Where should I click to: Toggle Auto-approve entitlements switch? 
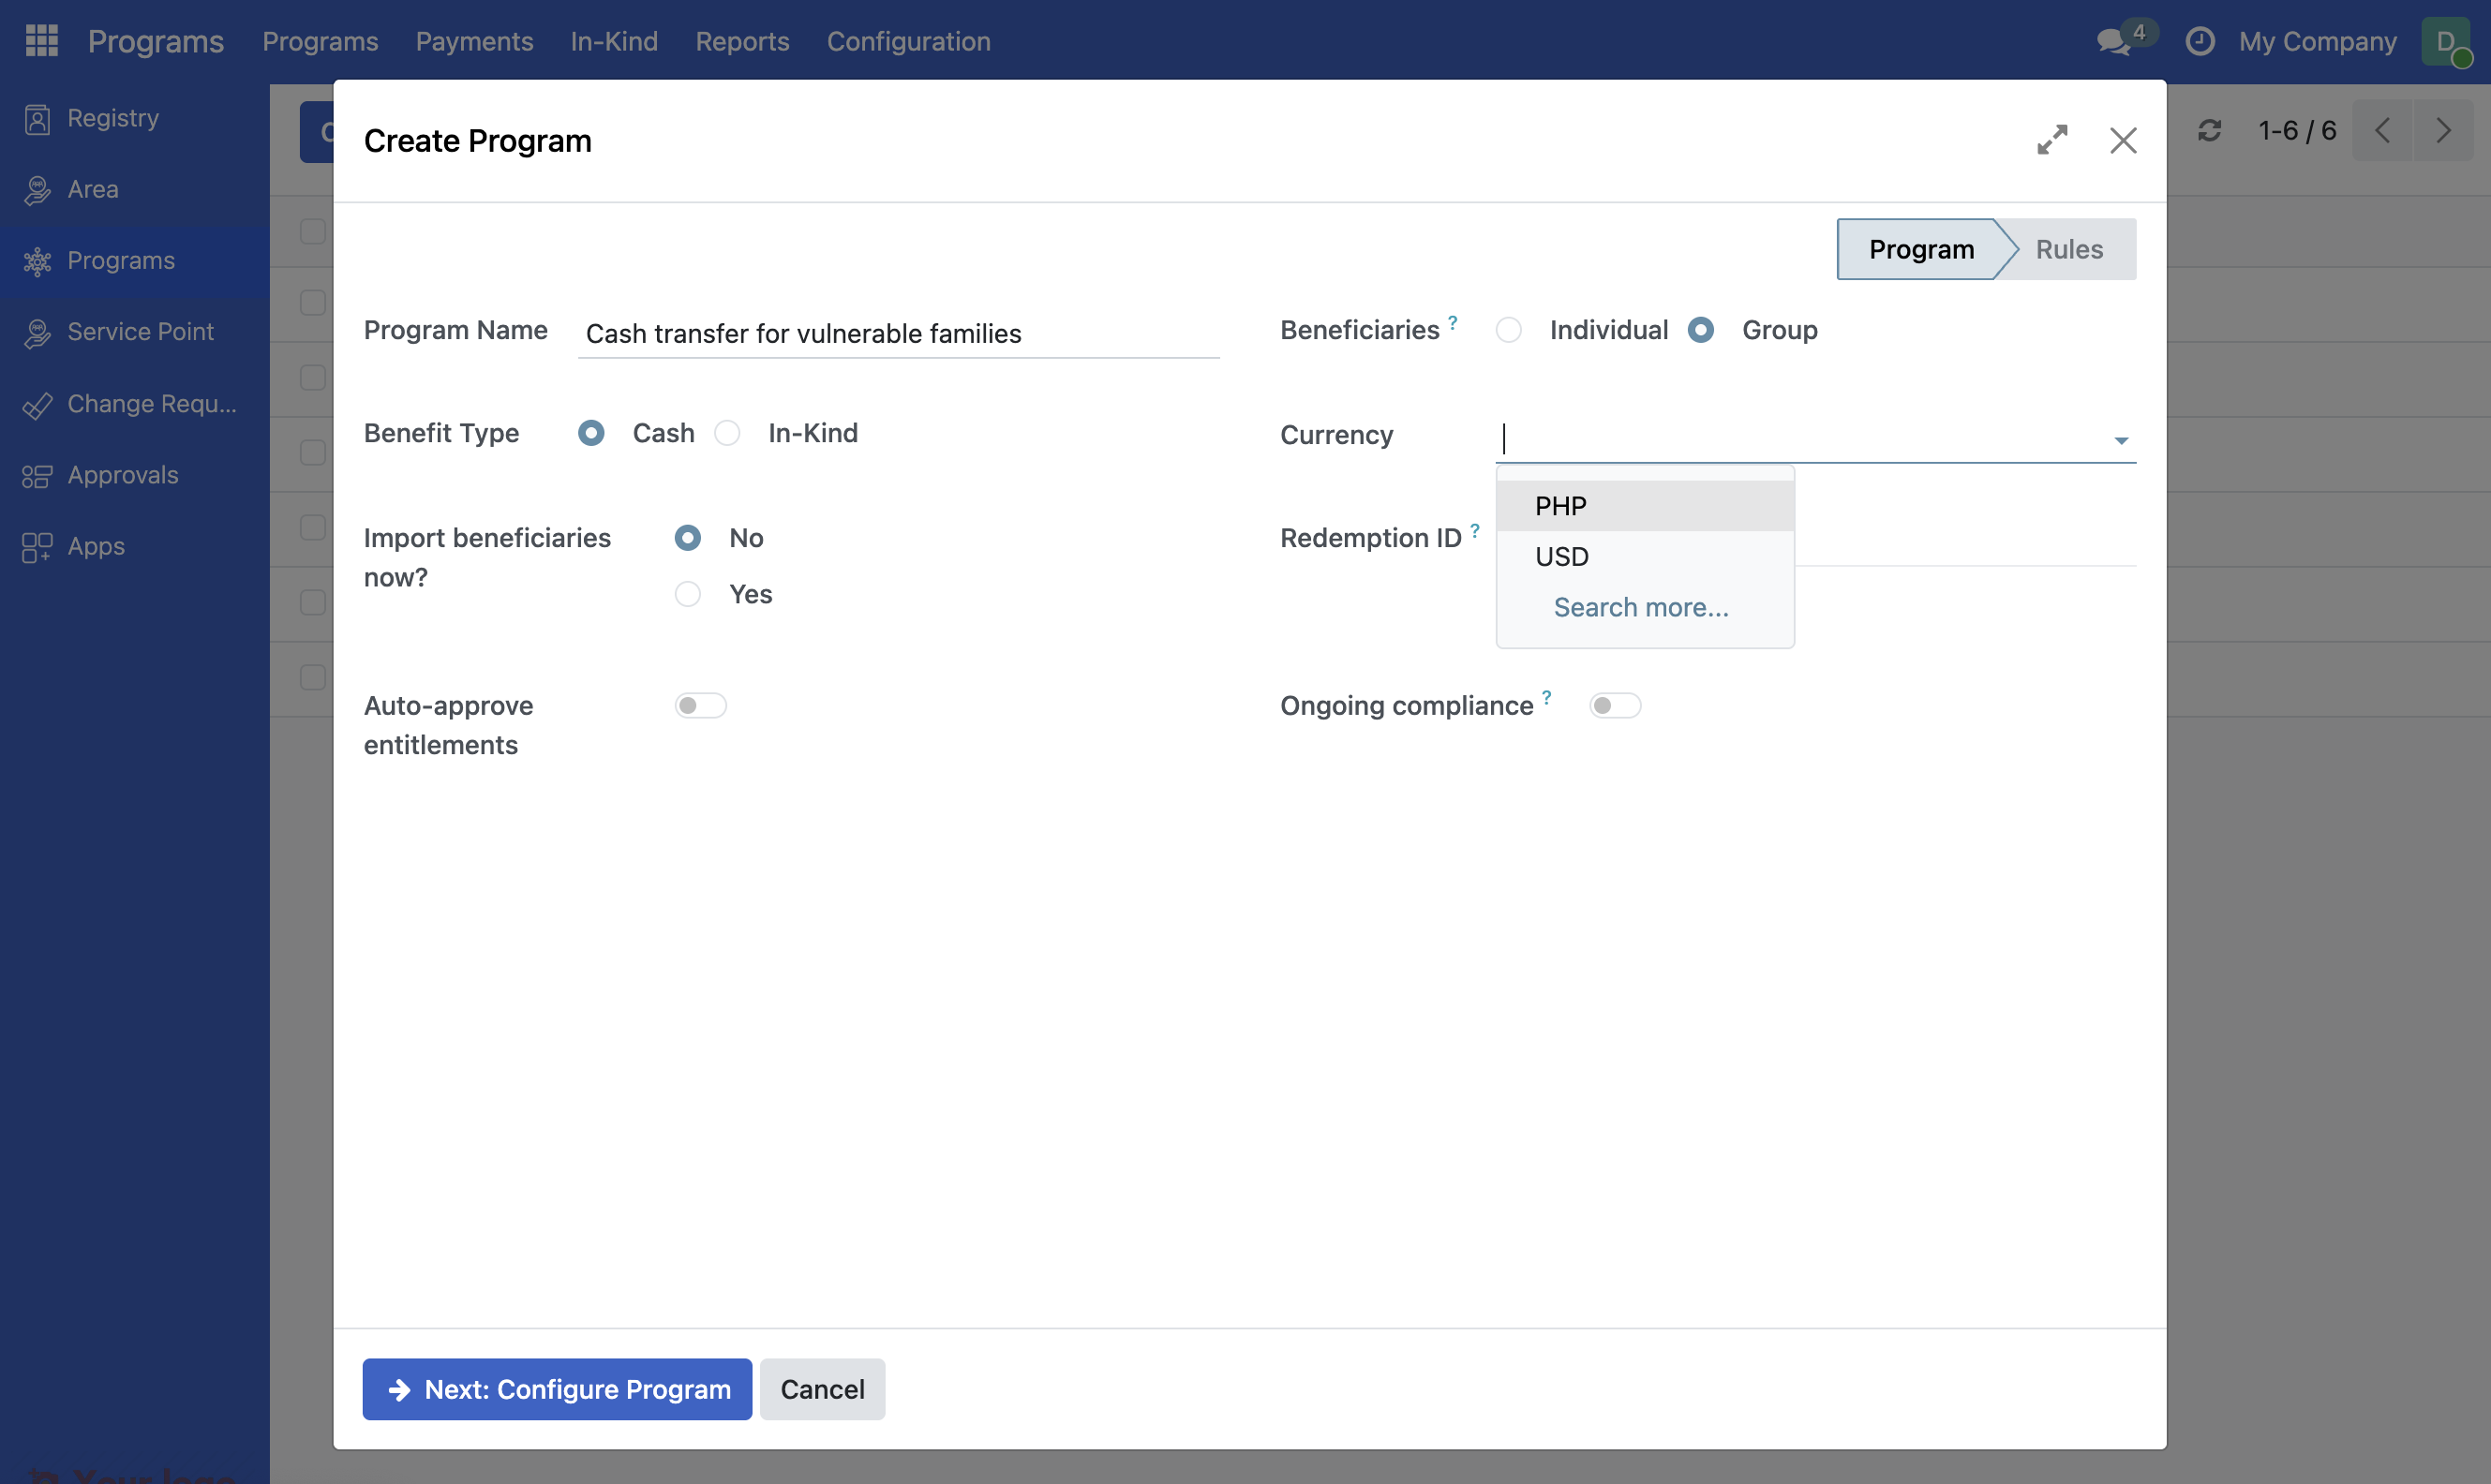pos(700,706)
